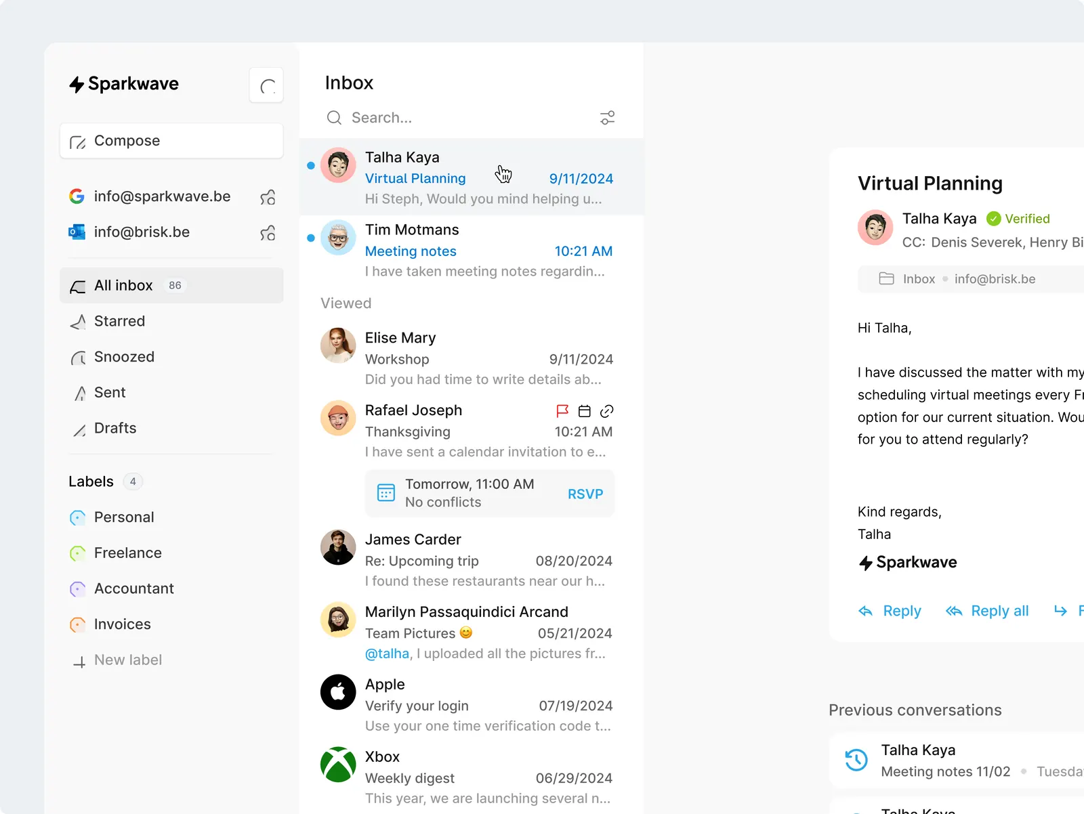Click James Carder's profile photo
This screenshot has width=1084, height=814.
[338, 547]
